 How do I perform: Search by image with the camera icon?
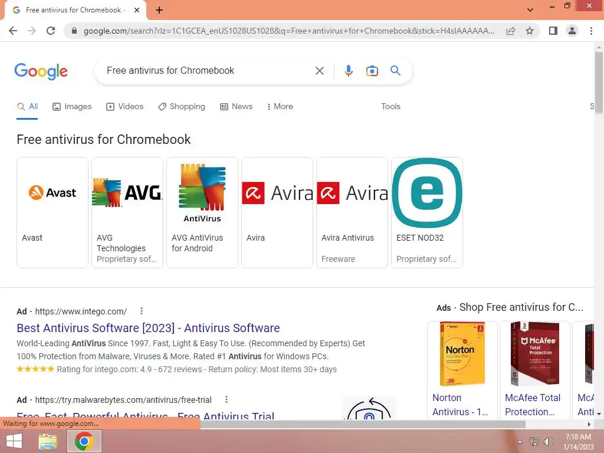tap(372, 71)
